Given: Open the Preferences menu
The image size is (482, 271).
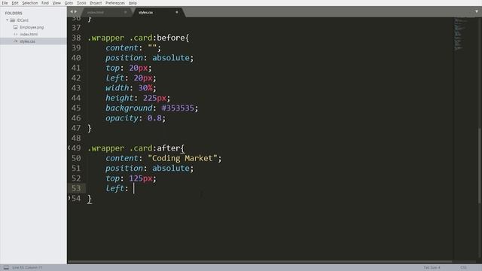Looking at the screenshot, I should coord(115,3).
